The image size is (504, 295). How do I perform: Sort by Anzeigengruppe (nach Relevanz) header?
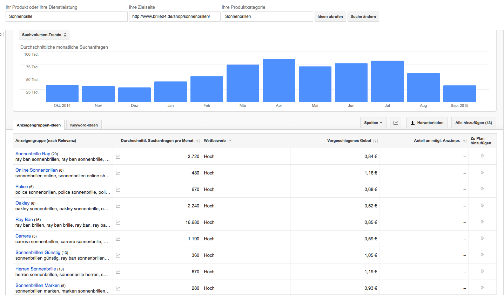point(46,140)
